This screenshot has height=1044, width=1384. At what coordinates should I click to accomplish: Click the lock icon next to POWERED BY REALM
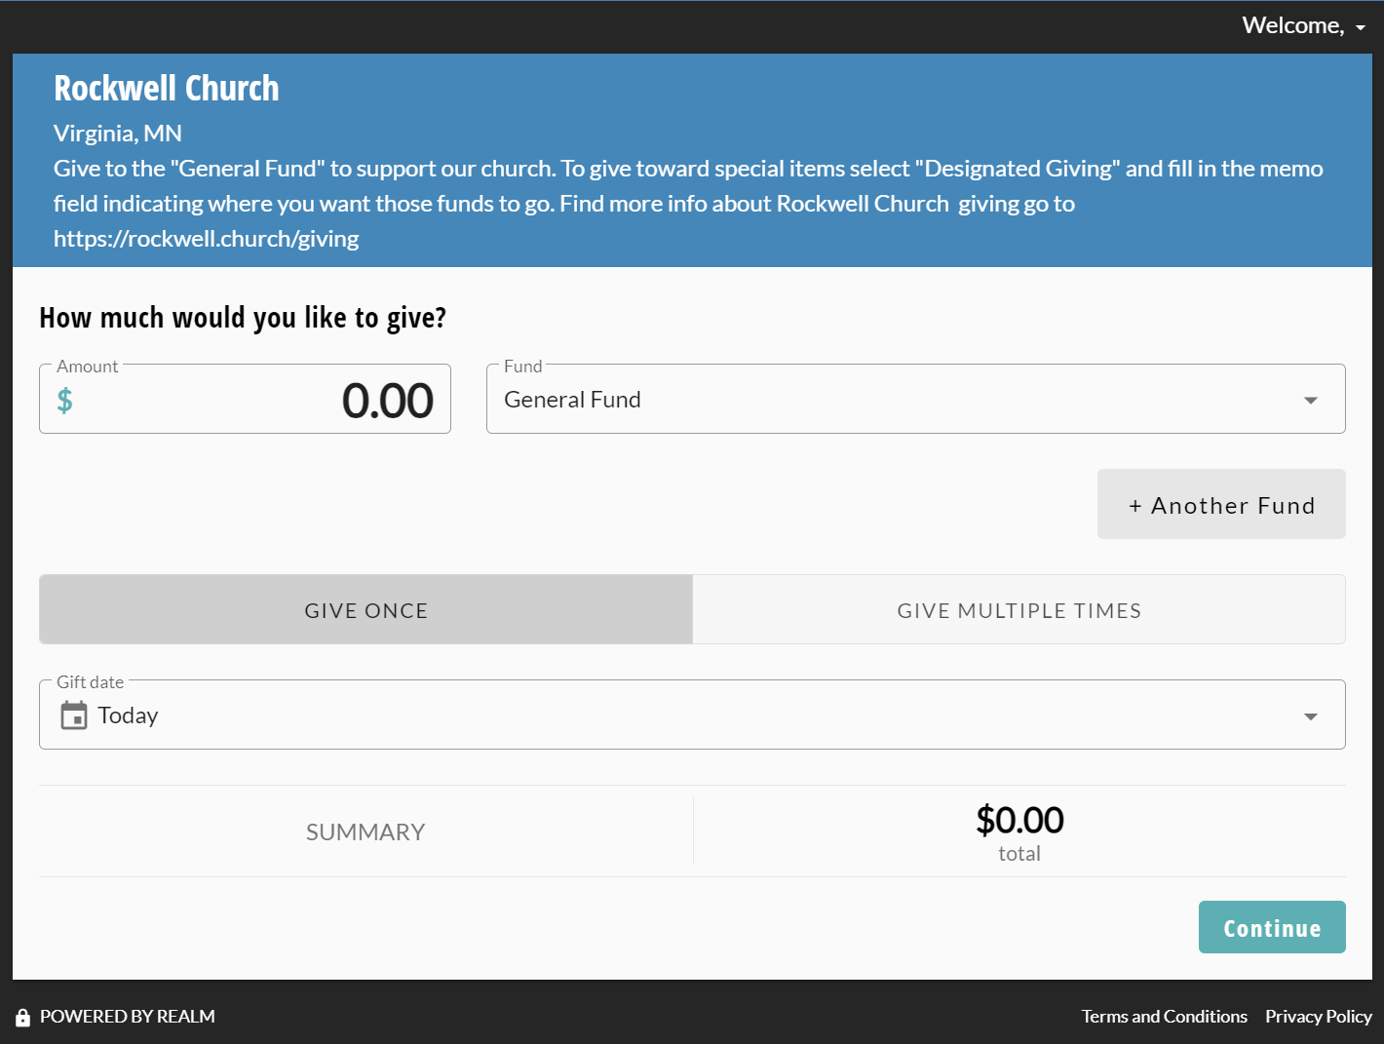[21, 1016]
